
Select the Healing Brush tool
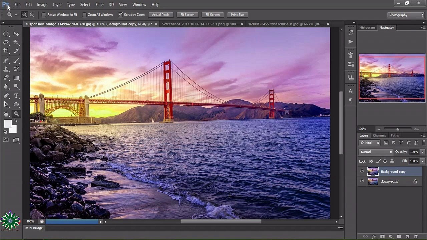6,61
